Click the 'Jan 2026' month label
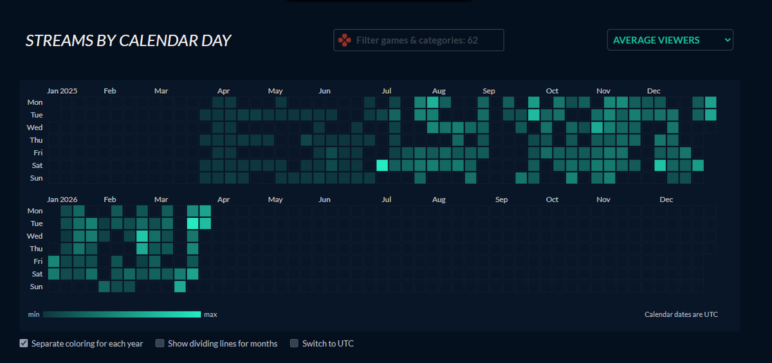 pos(62,200)
